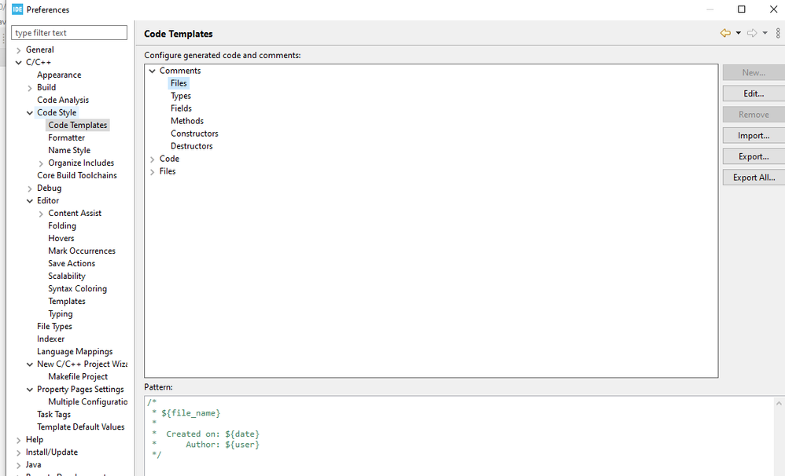
Task: Collapse the C/C++ preferences node
Action: (19, 63)
